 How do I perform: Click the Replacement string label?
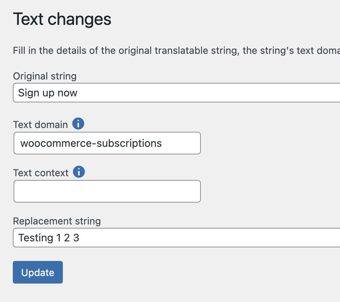pyautogui.click(x=57, y=221)
